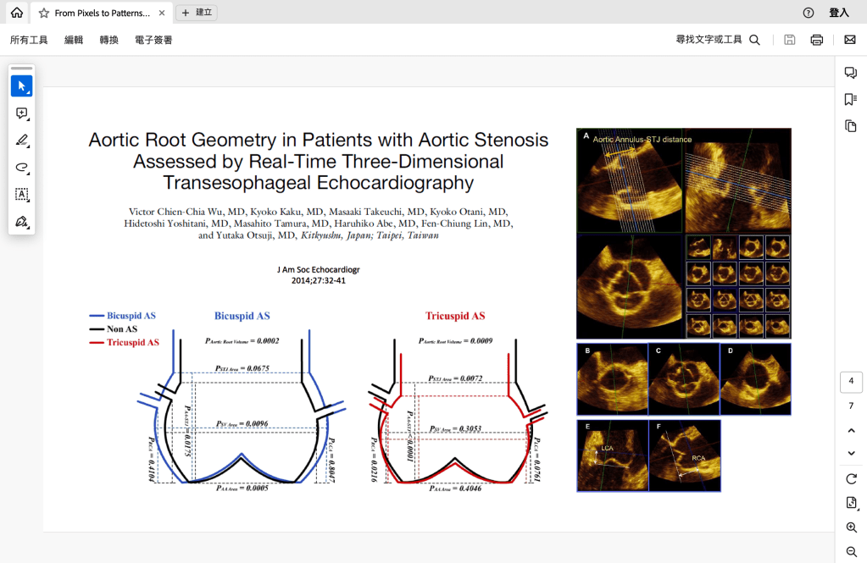Select the arrow selection tool
Viewport: 867px width, 563px height.
coord(22,86)
